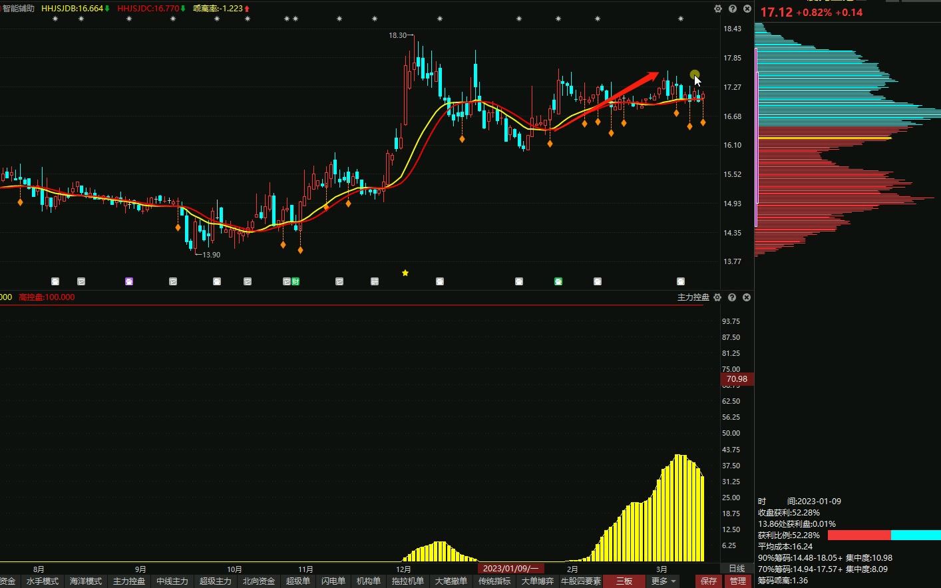Screen dimensions: 941x588
Task: Close the 主力控盘 sub-chart panel
Action: point(747,297)
